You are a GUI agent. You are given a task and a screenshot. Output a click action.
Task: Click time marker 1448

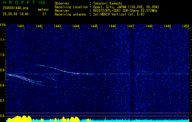pos(149,26)
